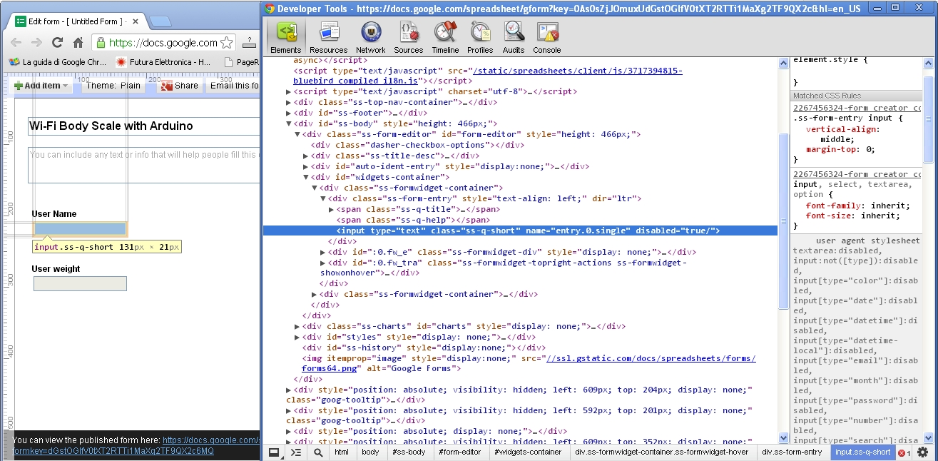Screen dimensions: 938x461
Task: Expand the ss-footer div node
Action: click(x=288, y=113)
